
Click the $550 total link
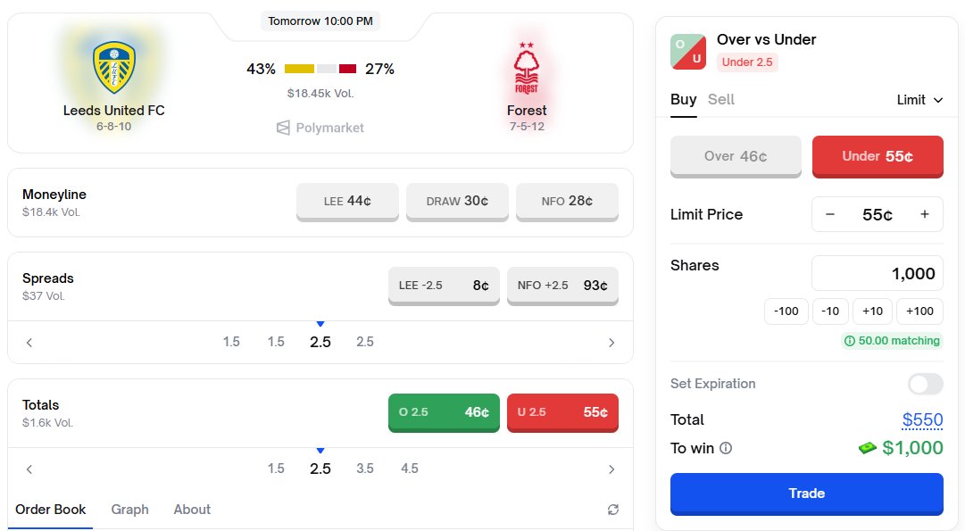(922, 419)
